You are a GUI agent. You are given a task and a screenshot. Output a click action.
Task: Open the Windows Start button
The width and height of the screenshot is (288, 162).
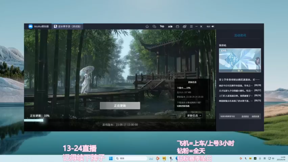click(x=111, y=158)
